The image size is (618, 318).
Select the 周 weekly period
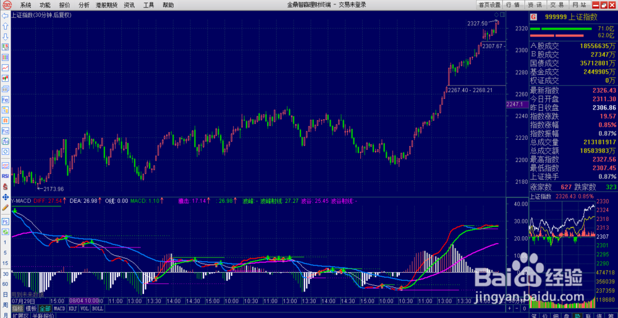(5, 306)
